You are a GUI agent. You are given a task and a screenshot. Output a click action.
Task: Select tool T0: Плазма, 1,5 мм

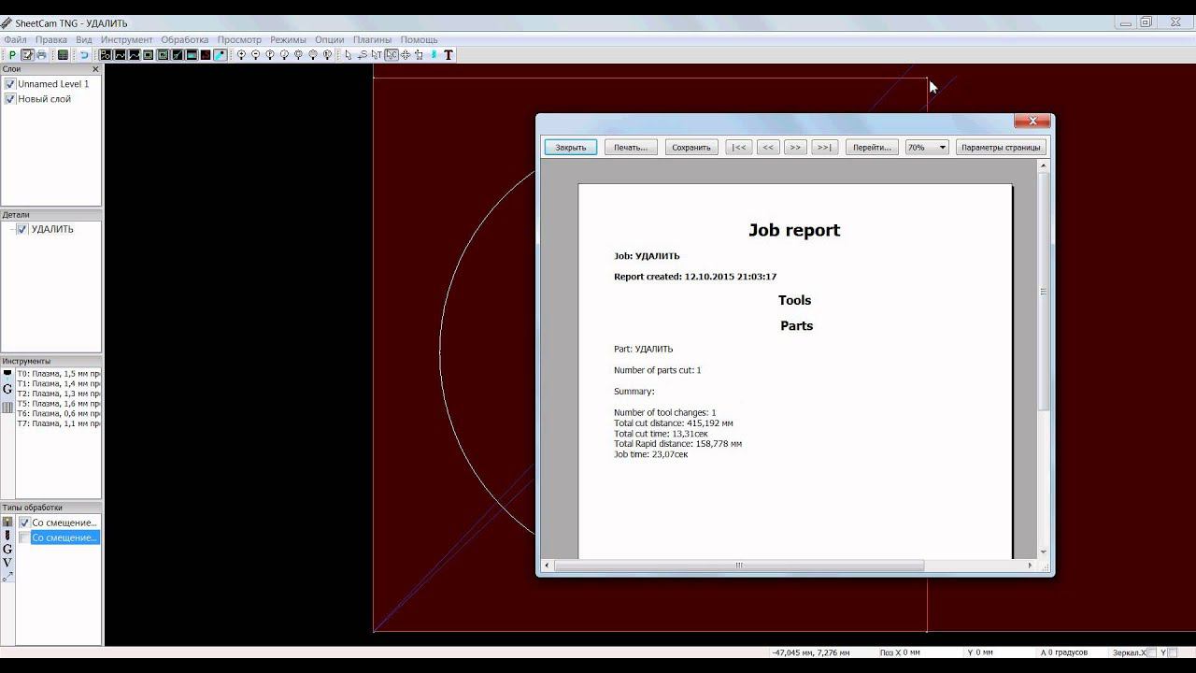(x=59, y=374)
